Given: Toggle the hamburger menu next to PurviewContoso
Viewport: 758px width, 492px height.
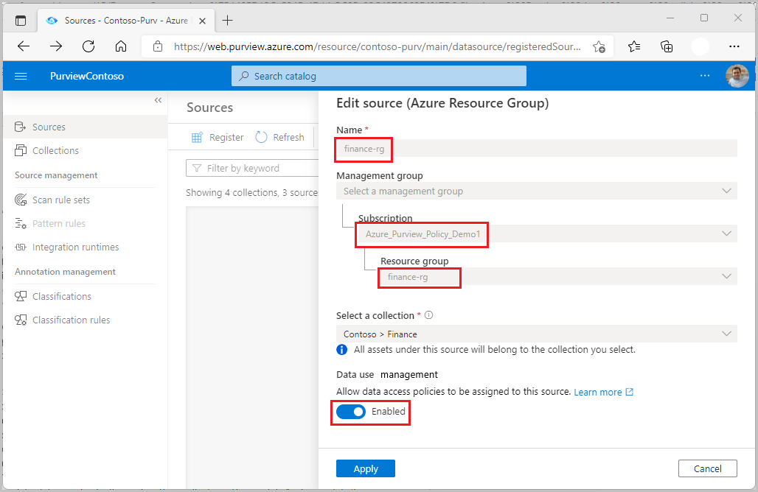Looking at the screenshot, I should [21, 75].
